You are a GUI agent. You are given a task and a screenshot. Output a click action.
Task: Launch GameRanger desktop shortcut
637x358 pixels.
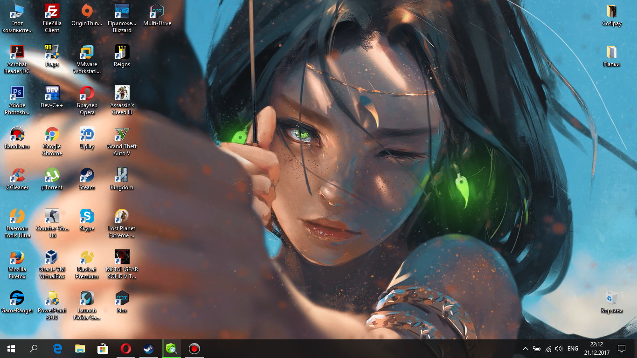(17, 303)
